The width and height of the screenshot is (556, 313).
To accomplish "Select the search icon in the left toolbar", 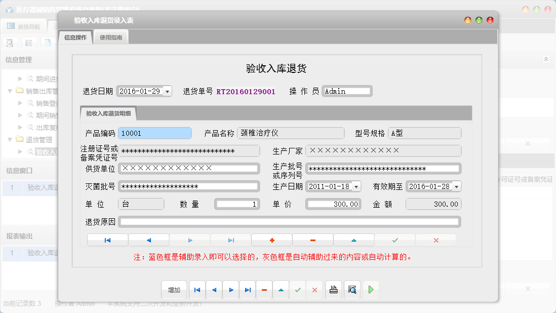I will point(10,43).
